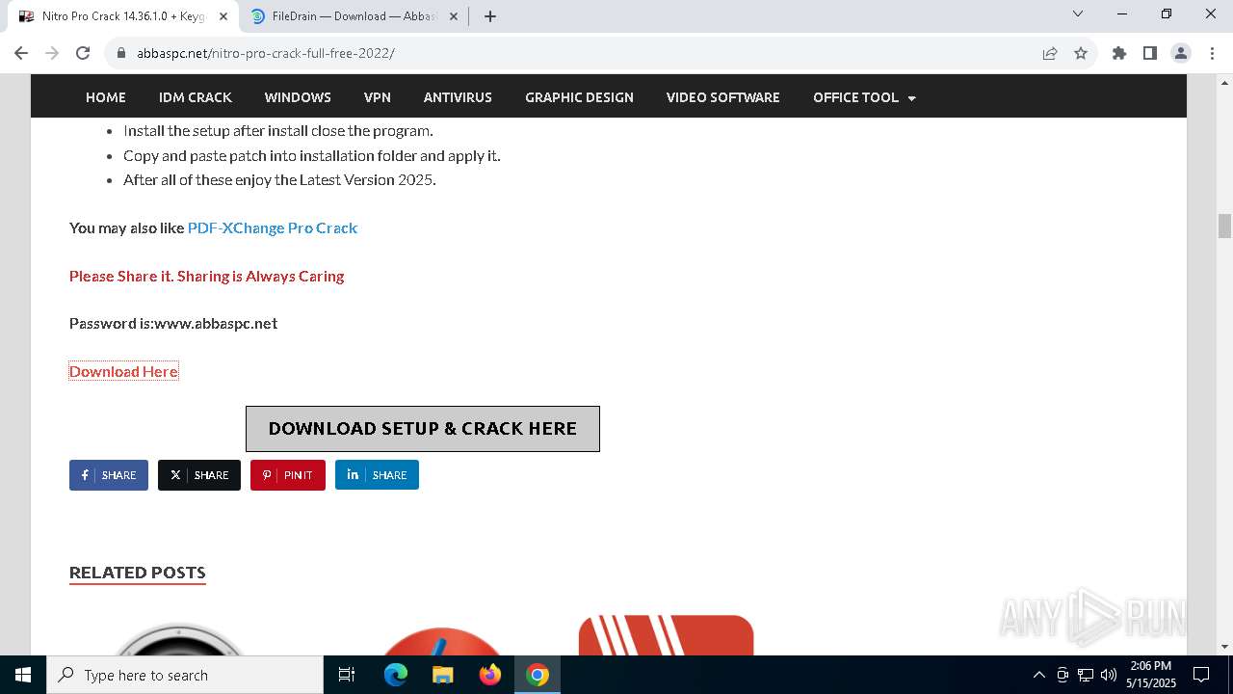This screenshot has height=694, width=1233.
Task: Open the IDM CRACK menu item
Action: pos(196,97)
